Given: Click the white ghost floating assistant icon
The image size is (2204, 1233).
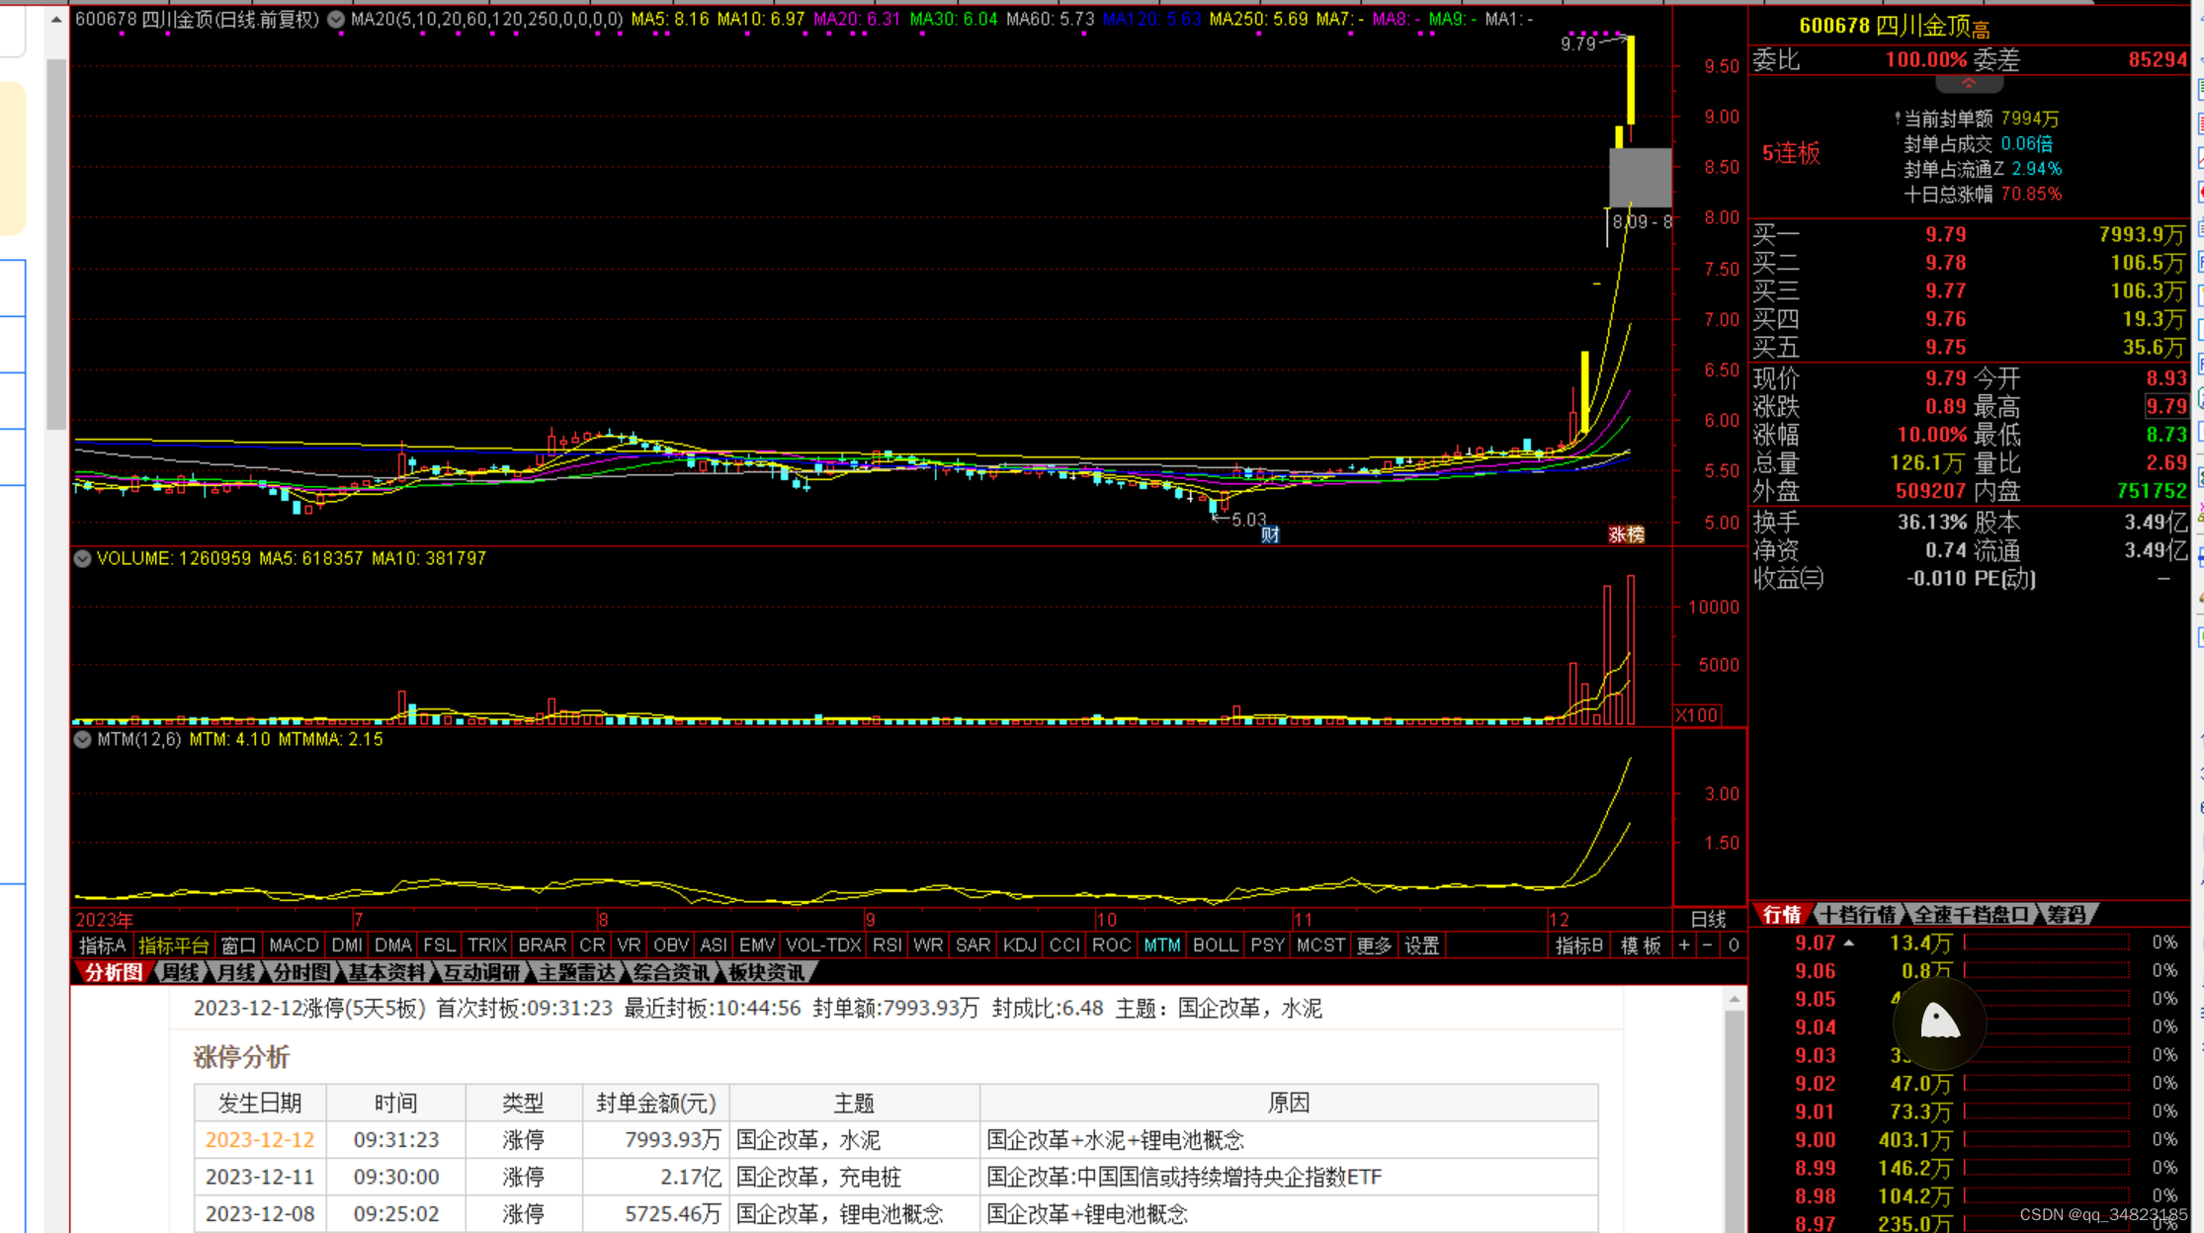Looking at the screenshot, I should [1939, 1023].
